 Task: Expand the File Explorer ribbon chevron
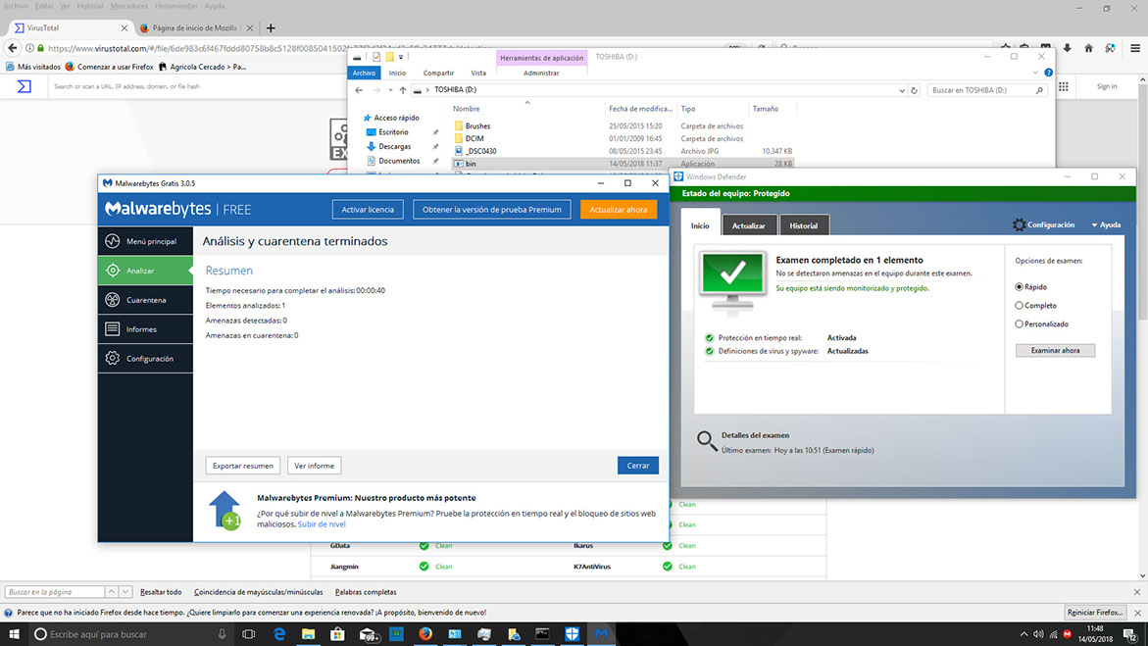pos(1035,73)
